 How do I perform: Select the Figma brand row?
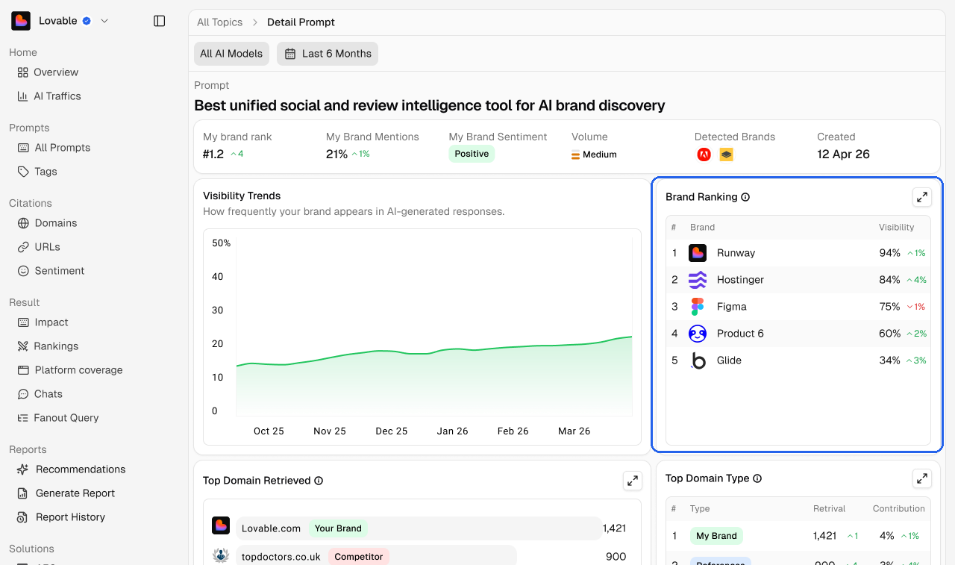798,307
